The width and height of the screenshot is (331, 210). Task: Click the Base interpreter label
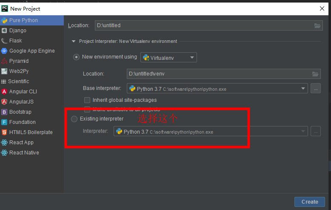(102, 88)
